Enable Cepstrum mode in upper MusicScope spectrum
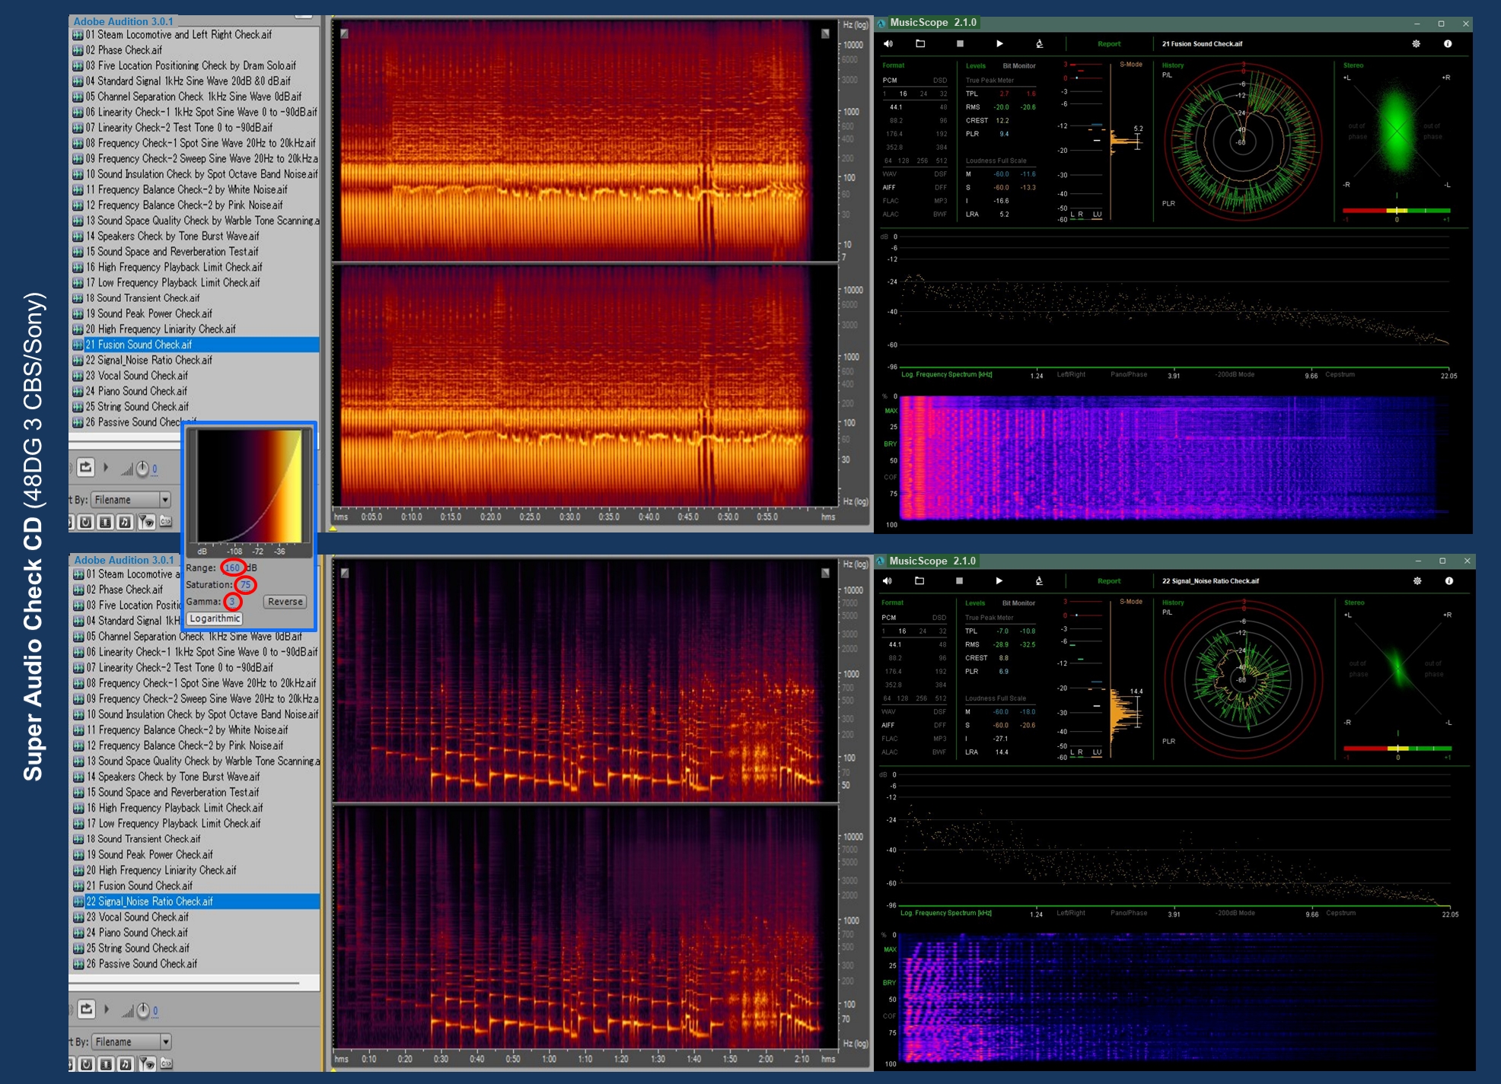This screenshot has height=1084, width=1501. [1340, 374]
